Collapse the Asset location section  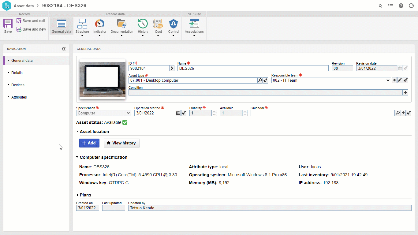(x=77, y=132)
